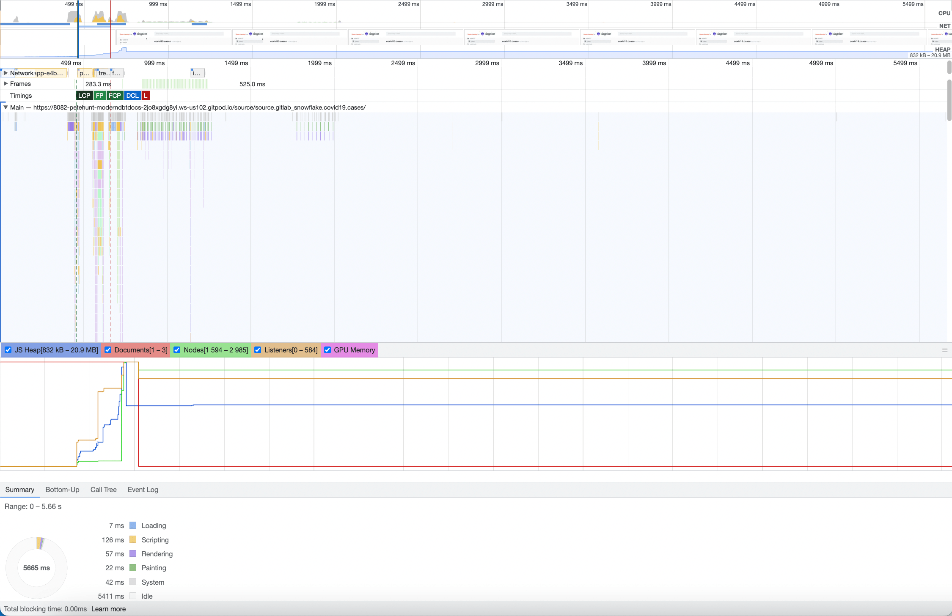Open the Event Log tab
Screen dimensions: 952x616
pos(143,489)
